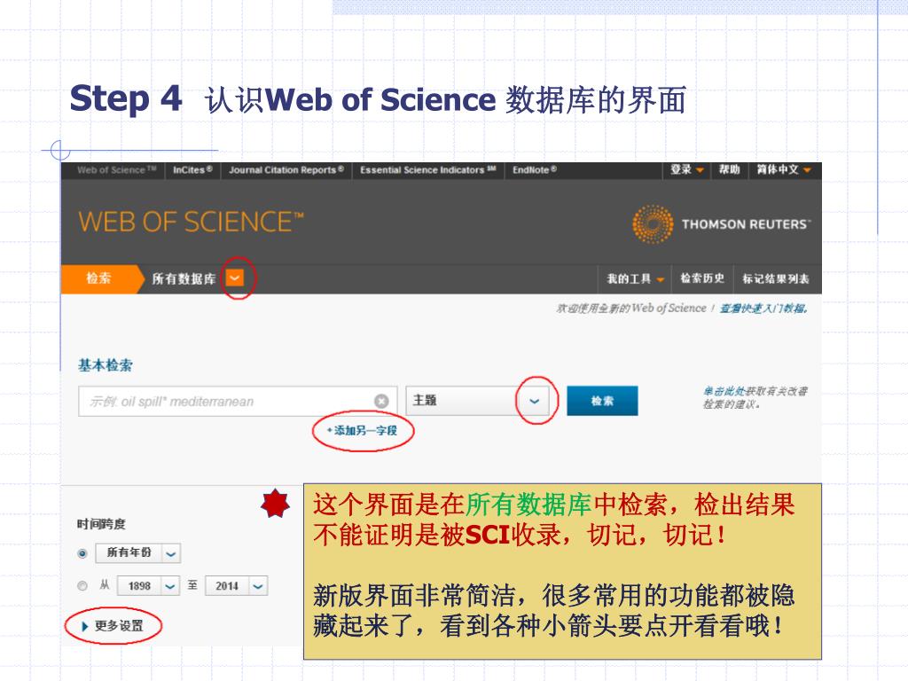
Task: Click the 基本检索 heading
Action: click(106, 365)
